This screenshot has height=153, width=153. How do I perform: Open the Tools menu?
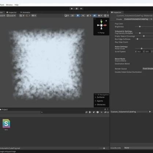point(2,5)
